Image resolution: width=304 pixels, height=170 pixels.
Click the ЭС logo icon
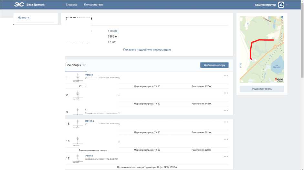tap(19, 5)
